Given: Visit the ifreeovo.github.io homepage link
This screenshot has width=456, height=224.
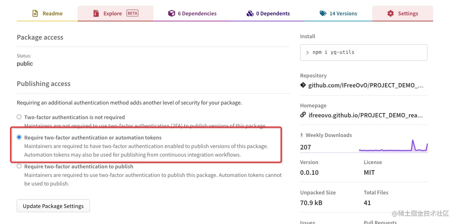Looking at the screenshot, I should [x=366, y=115].
